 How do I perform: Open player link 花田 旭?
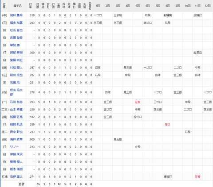pos(15,83)
